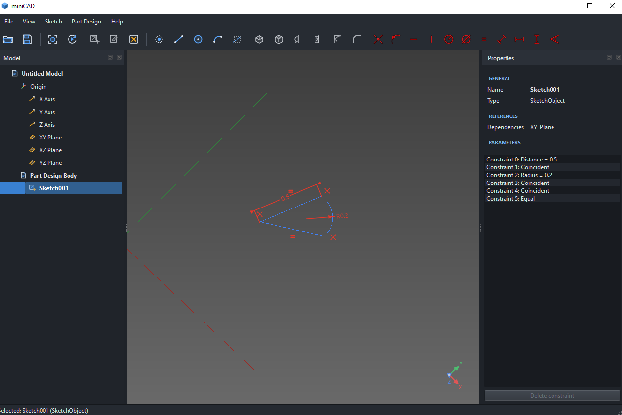Close the Model panel

pyautogui.click(x=119, y=58)
